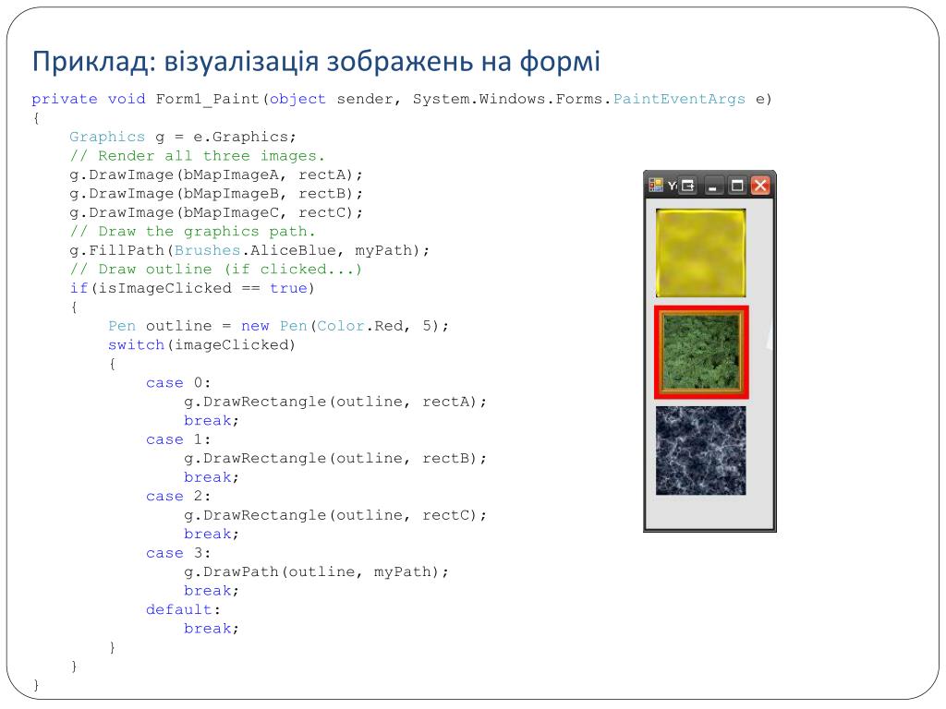Click the 'Pen outline = new Pen(Color.Red, 5);' line
Screen dimensions: 946x709
279,326
